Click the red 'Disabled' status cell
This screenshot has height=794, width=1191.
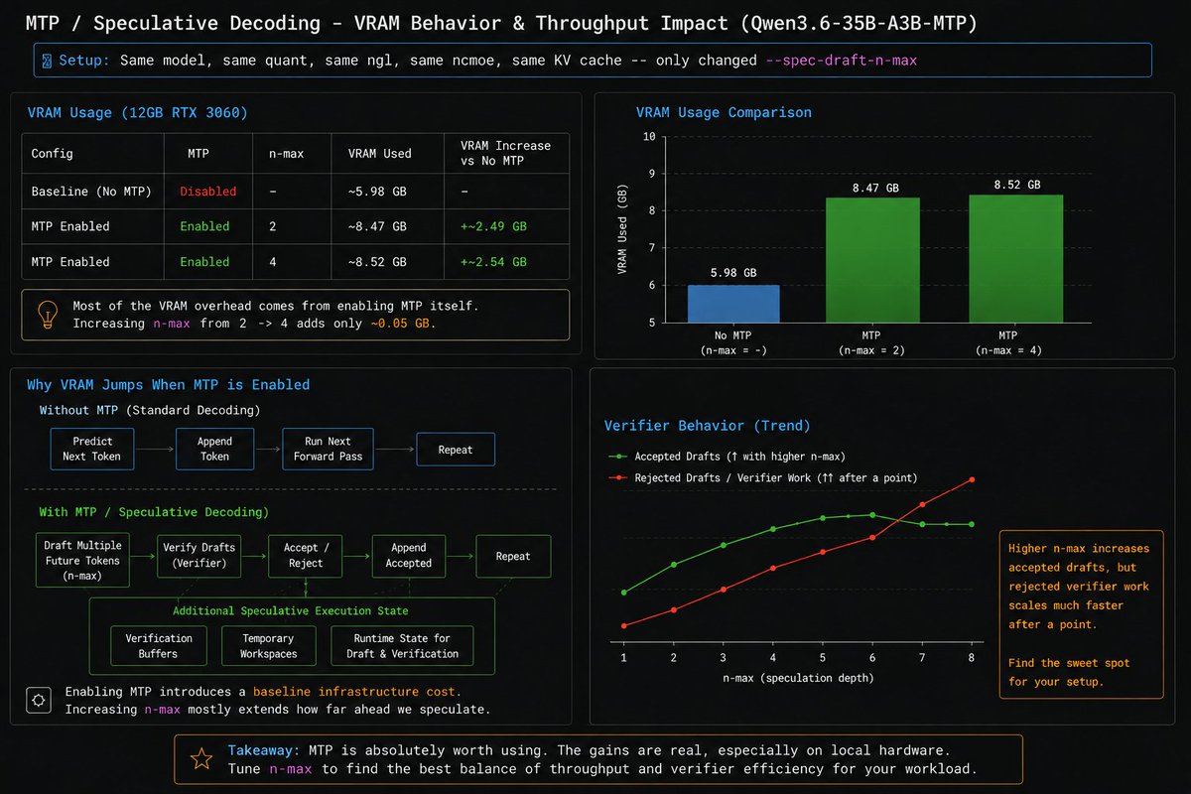[208, 192]
